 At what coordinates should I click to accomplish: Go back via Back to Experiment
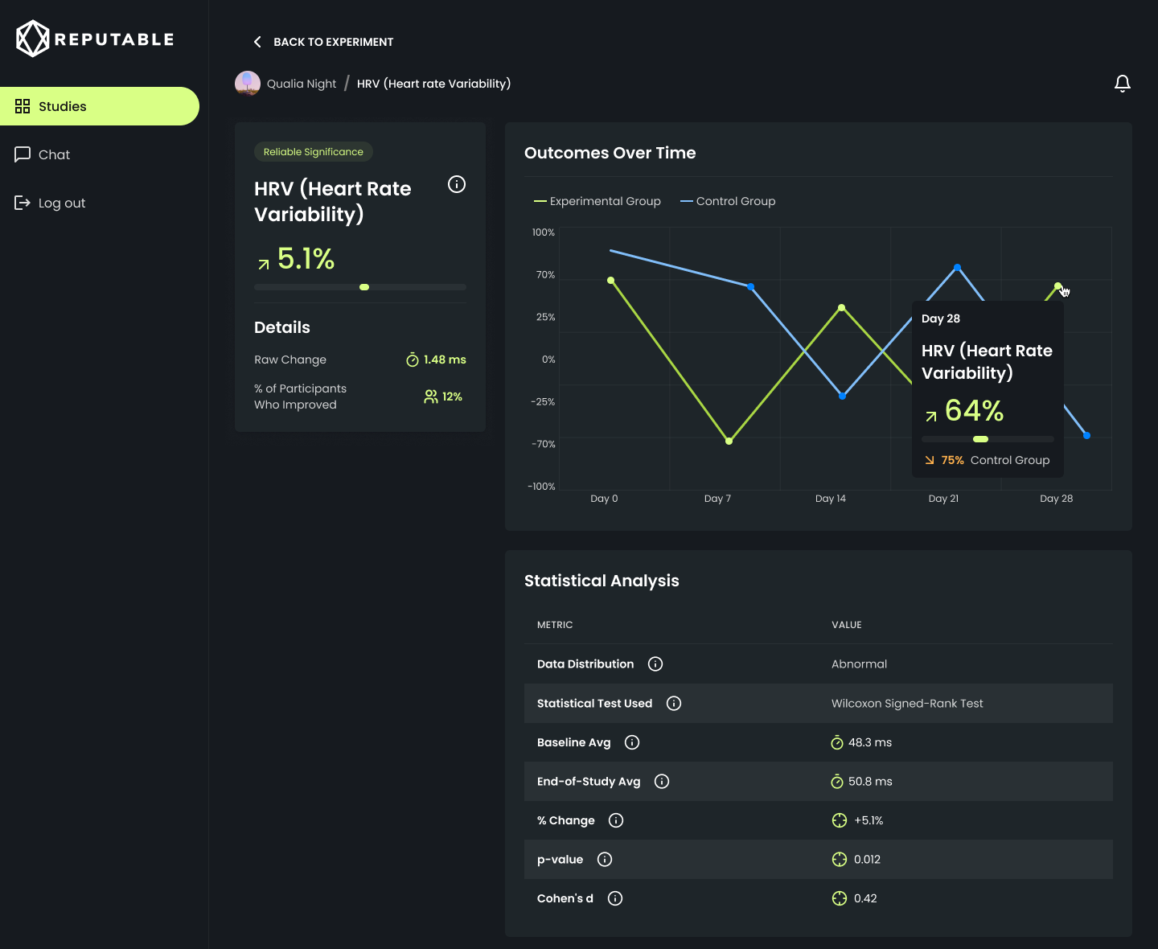(323, 42)
